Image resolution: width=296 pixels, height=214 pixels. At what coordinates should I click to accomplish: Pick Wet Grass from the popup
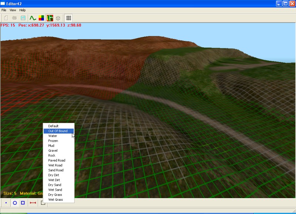click(x=55, y=200)
